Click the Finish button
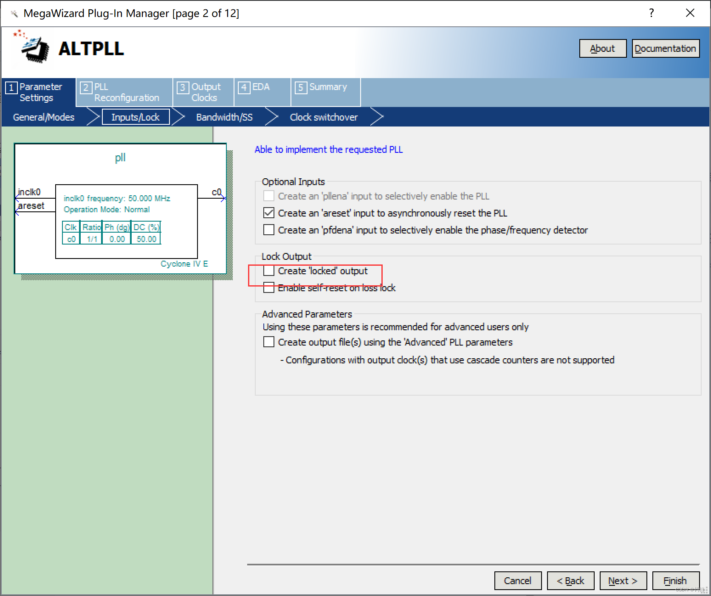The image size is (711, 596). pos(675,581)
